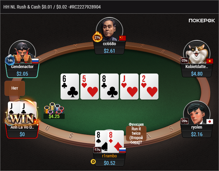219x171 pixels.
Task: Click the pot chip stack icon
Action: click(54, 108)
